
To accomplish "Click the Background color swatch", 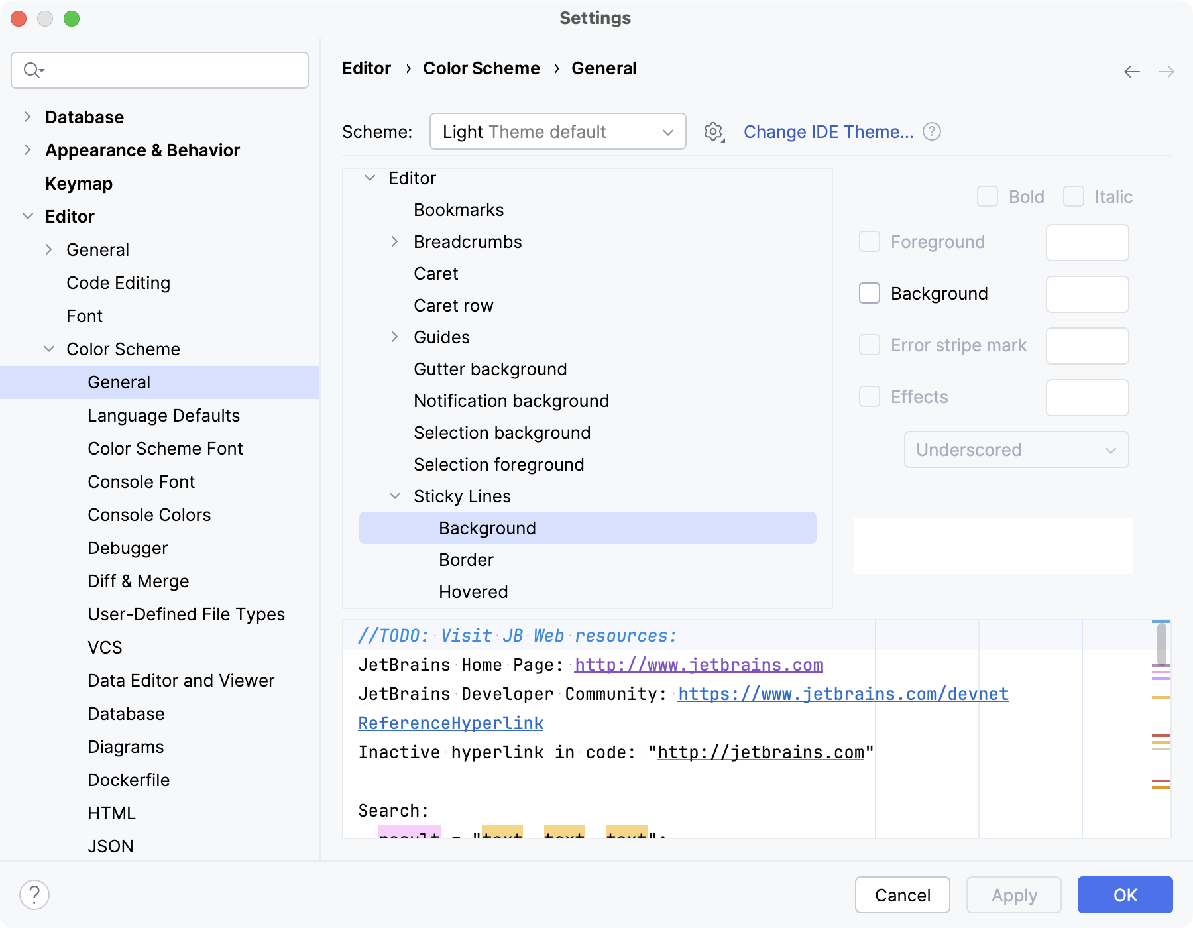I will (x=1087, y=294).
